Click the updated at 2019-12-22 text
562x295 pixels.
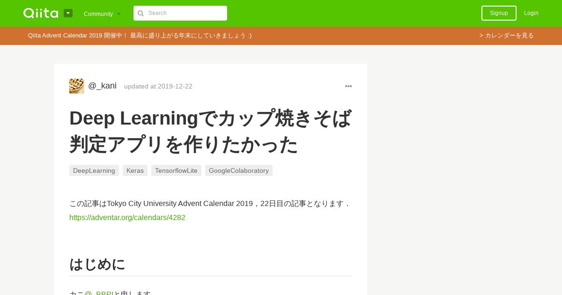point(158,87)
